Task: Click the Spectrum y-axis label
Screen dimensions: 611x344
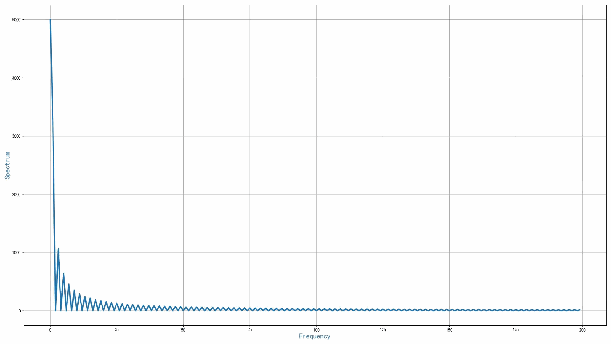Action: tap(7, 165)
